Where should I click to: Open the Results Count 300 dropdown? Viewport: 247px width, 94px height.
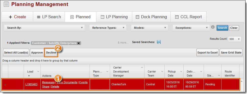(x=235, y=39)
